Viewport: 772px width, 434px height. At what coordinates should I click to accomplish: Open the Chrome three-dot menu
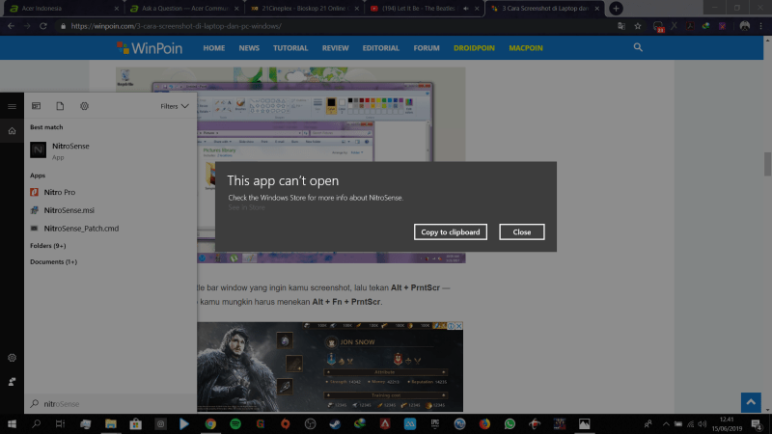click(x=761, y=26)
